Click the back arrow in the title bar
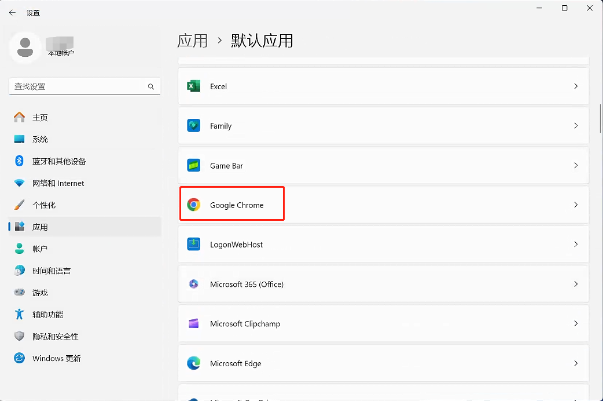Image resolution: width=603 pixels, height=401 pixels. (x=12, y=13)
